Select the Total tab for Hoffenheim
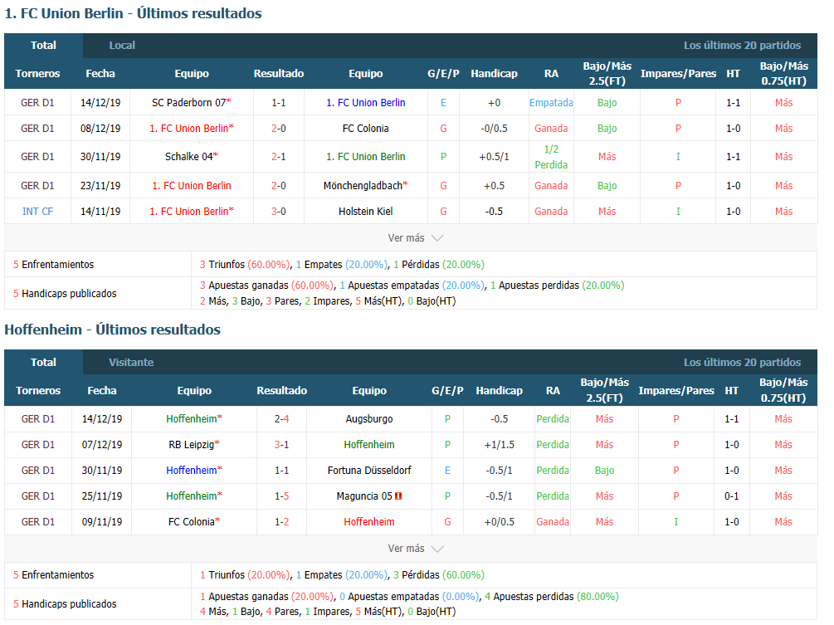The height and width of the screenshot is (625, 834). click(43, 362)
